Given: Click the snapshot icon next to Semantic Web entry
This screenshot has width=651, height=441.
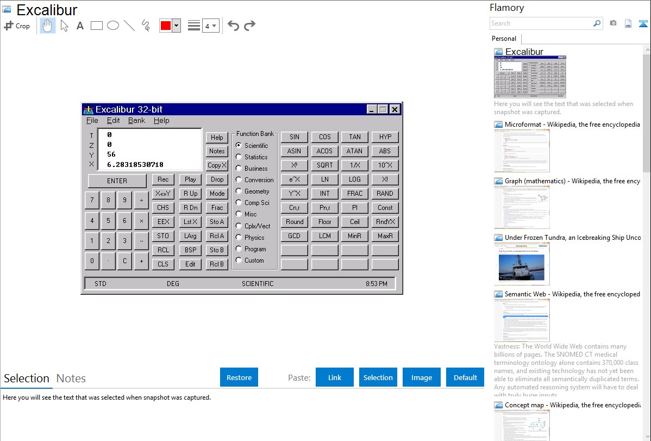Looking at the screenshot, I should click(498, 294).
